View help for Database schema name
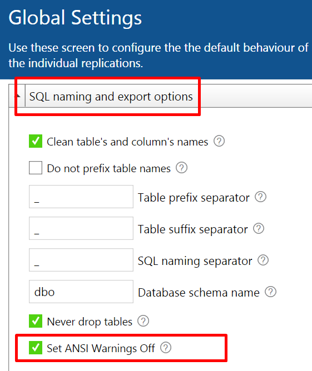This screenshot has width=312, height=371. pos(270,292)
